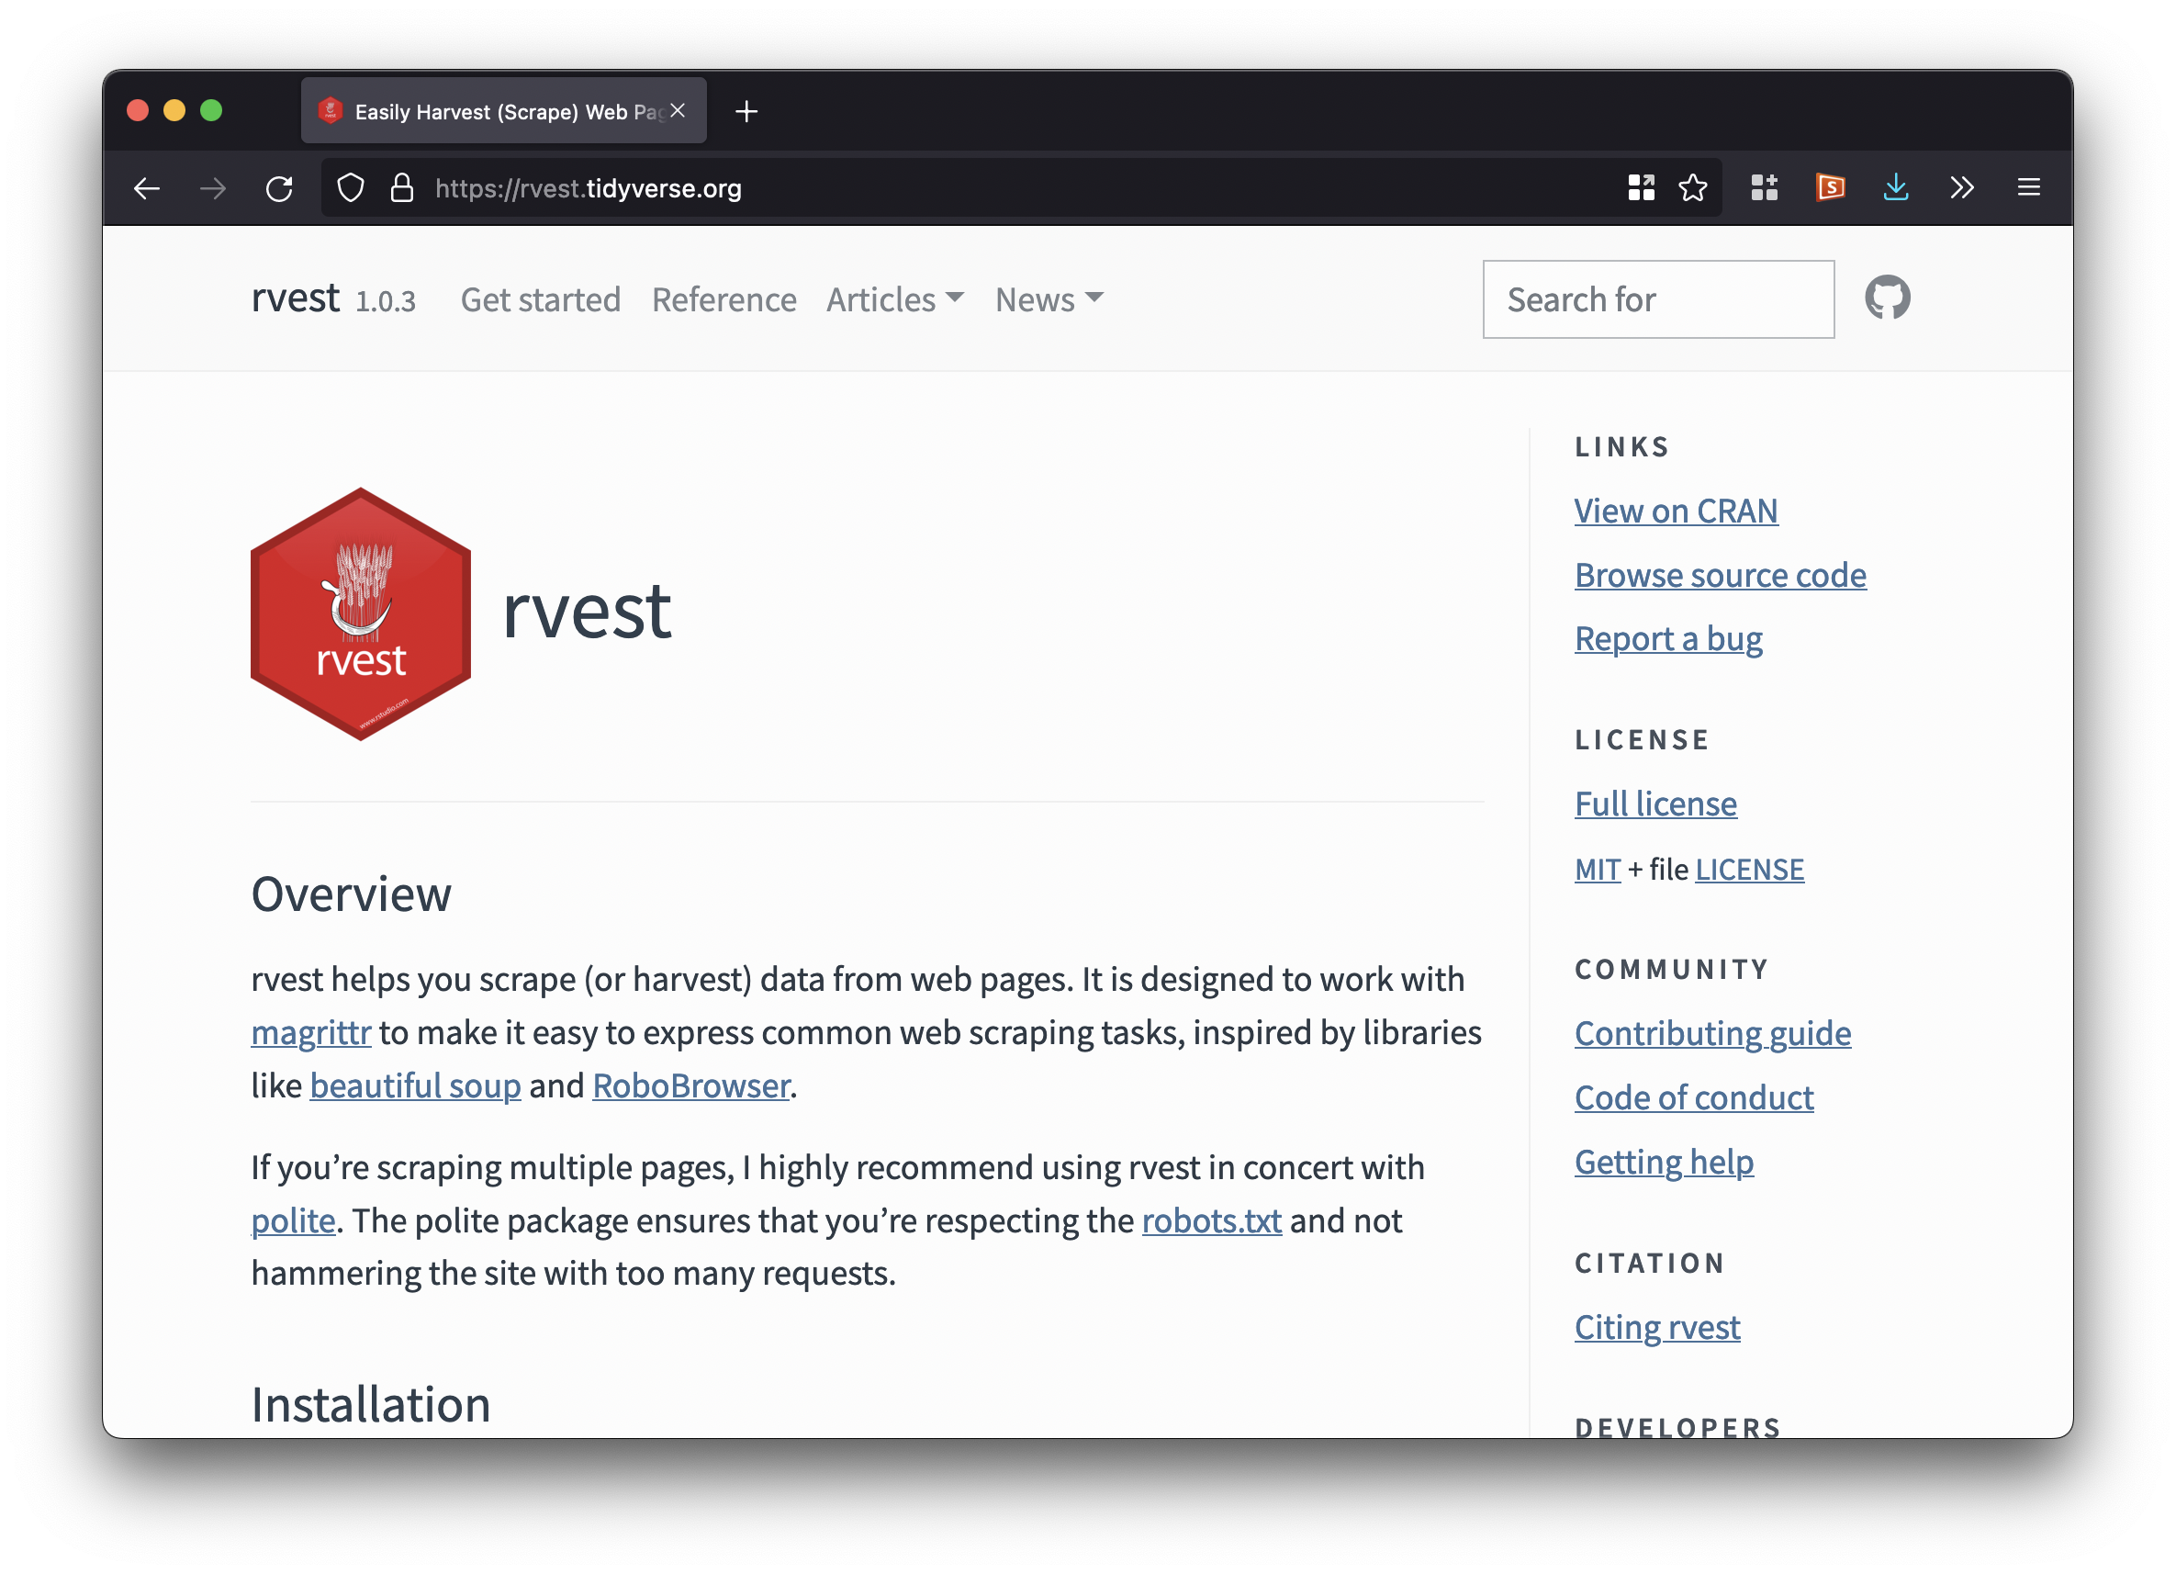Expand the Articles dropdown menu
This screenshot has height=1574, width=2176.
pyautogui.click(x=894, y=300)
